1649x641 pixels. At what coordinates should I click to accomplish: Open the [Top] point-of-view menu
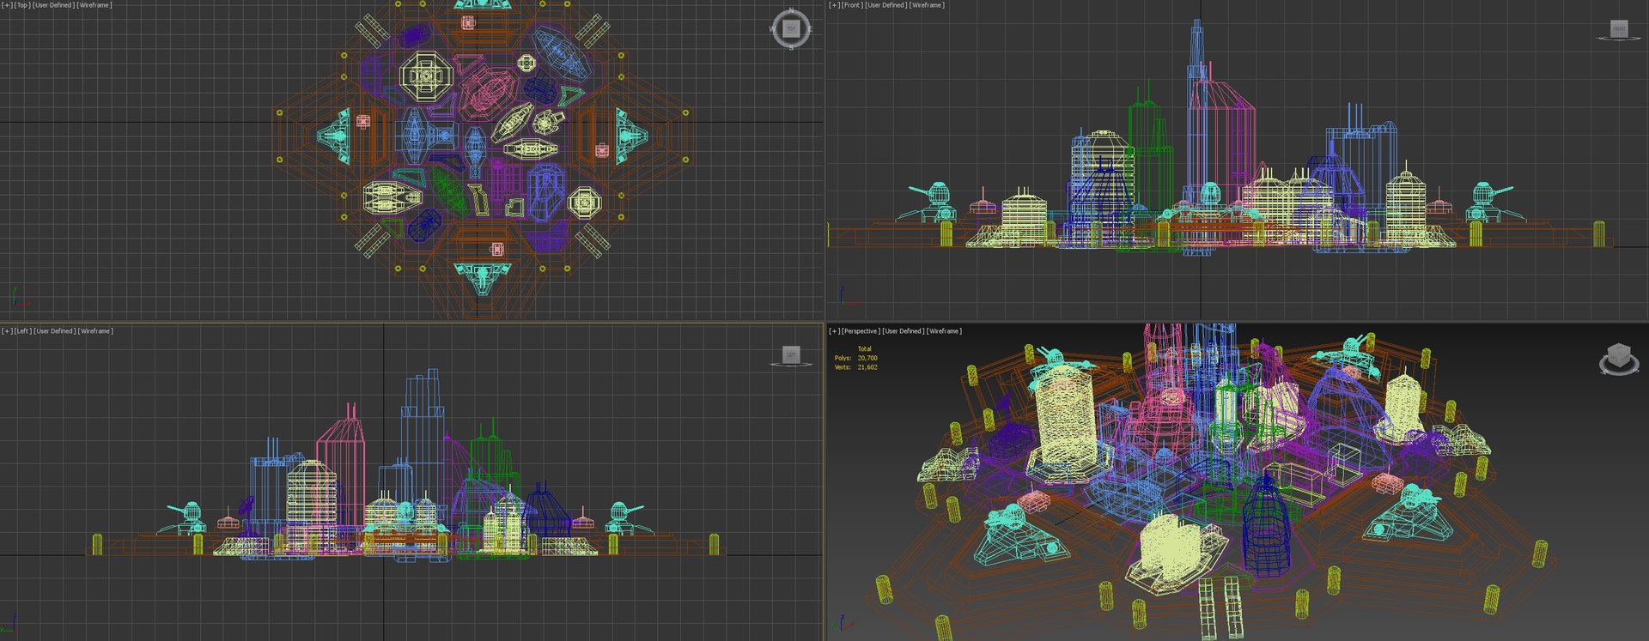pos(22,5)
